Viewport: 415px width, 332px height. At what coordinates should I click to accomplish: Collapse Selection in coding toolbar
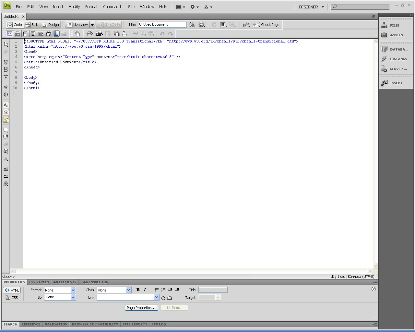(x=6, y=69)
